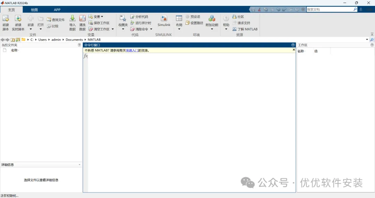
Task: Click C: in the folder path
Action: coord(32,40)
